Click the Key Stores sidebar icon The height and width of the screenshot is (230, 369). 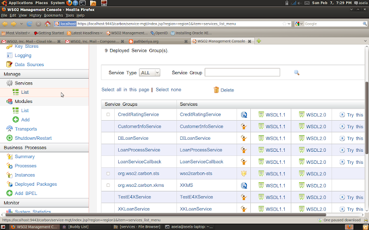[9, 46]
